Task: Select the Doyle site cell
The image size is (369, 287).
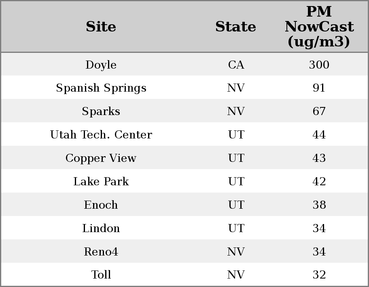Action: pyautogui.click(x=101, y=65)
